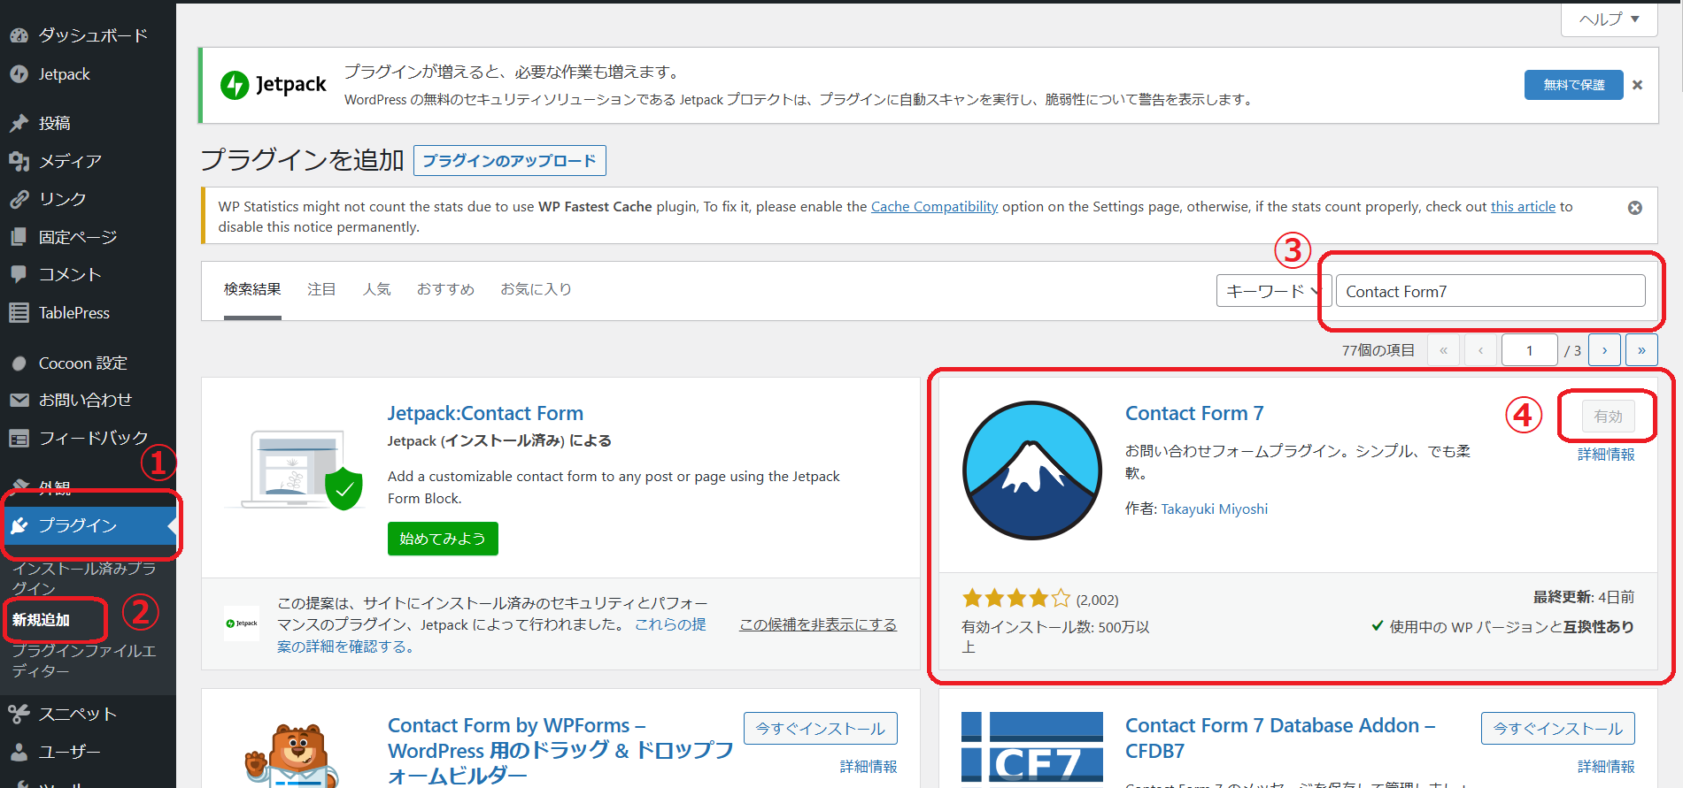Click the comment bubble icon beside コメント
1683x788 pixels.
(x=19, y=274)
